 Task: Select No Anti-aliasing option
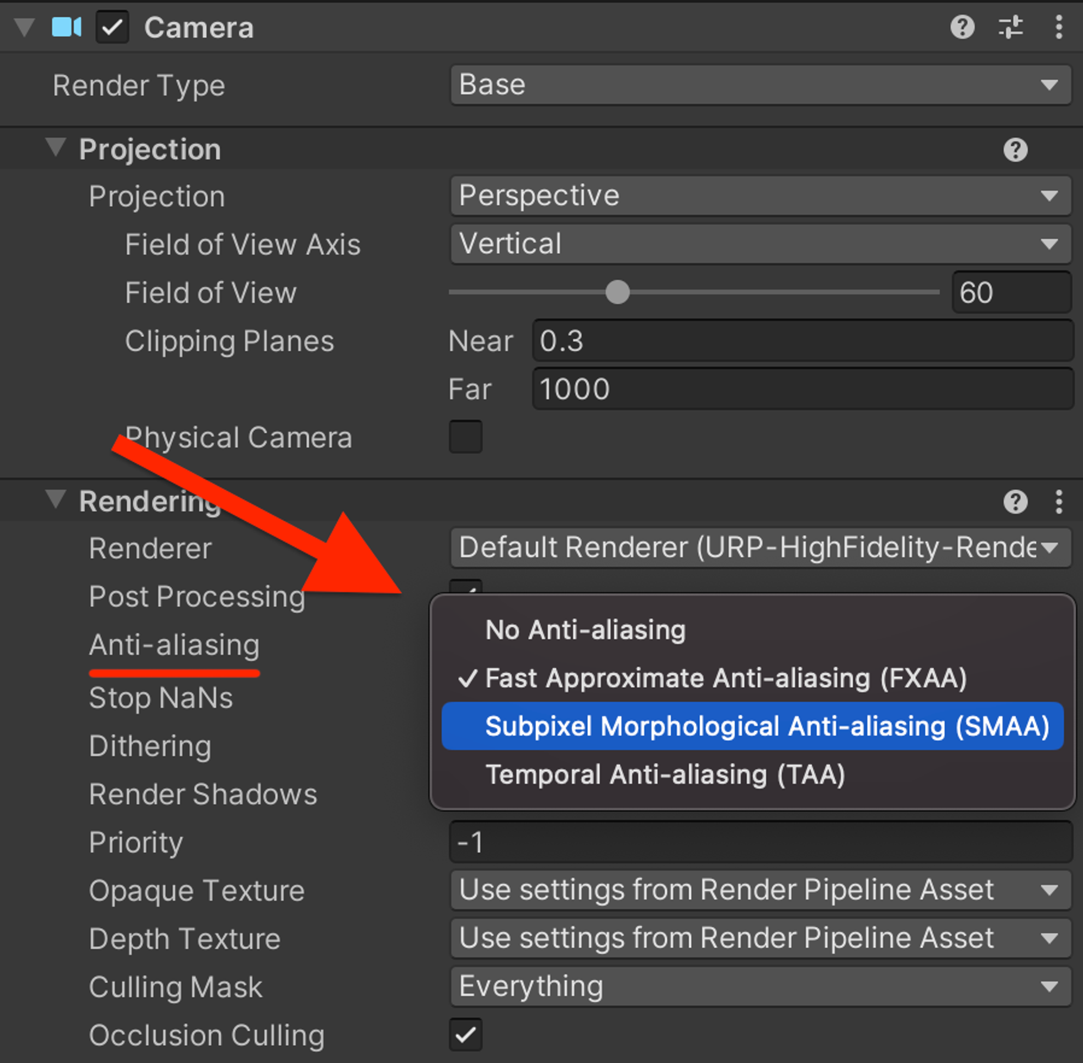click(585, 630)
